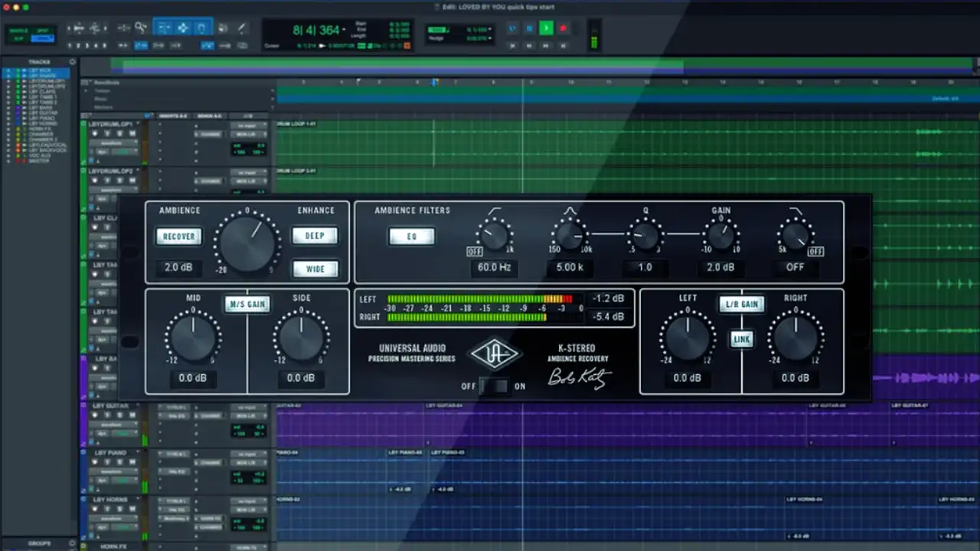This screenshot has height=551, width=980.
Task: Click the red Record transport button
Action: pos(563,28)
